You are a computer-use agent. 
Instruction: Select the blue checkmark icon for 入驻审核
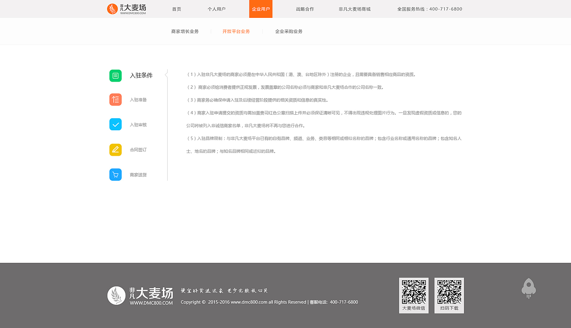115,125
